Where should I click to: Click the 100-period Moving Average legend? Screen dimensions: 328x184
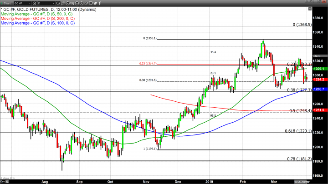[x=38, y=23]
